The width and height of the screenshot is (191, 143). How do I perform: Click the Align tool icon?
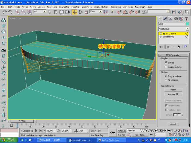[x=180, y=12]
